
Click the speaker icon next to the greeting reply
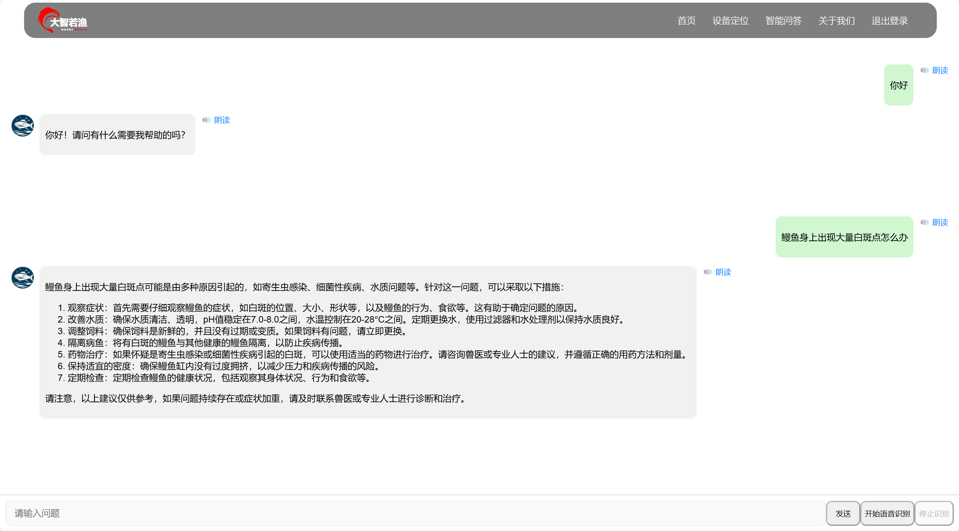[x=206, y=120]
